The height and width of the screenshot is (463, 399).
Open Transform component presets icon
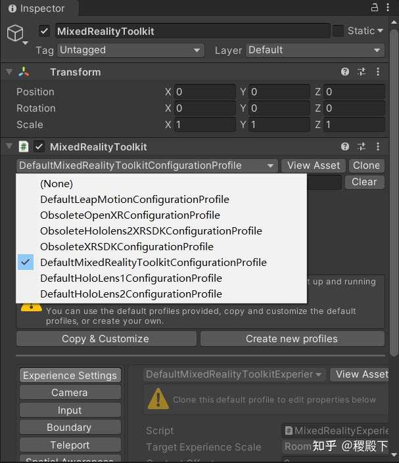(362, 72)
